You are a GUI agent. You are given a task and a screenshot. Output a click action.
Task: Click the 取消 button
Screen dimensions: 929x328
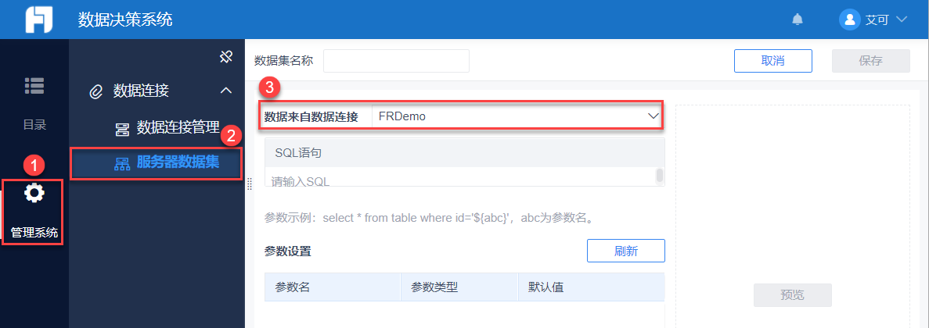(772, 61)
